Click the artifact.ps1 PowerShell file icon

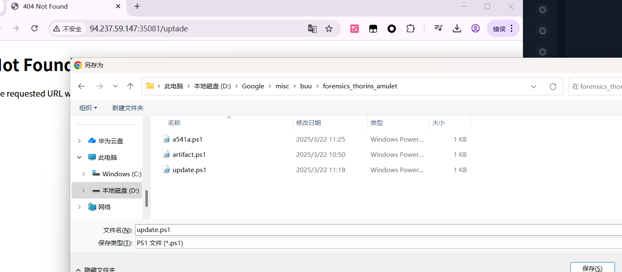(x=166, y=154)
